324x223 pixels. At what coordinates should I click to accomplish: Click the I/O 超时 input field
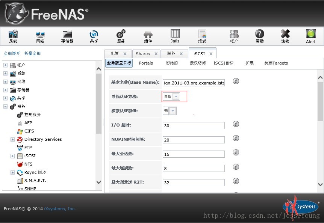(x=194, y=125)
